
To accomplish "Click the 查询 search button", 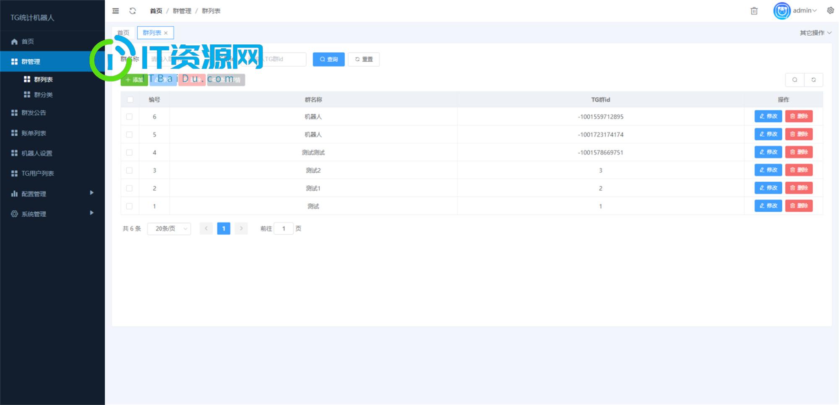I will (328, 59).
